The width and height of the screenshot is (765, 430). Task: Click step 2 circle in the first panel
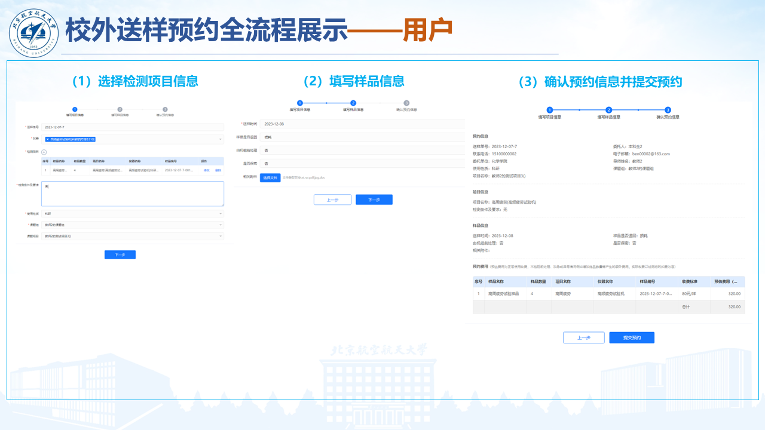(x=120, y=109)
